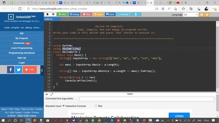Open the FAQ footer link
219x123 pixels.
[11, 109]
